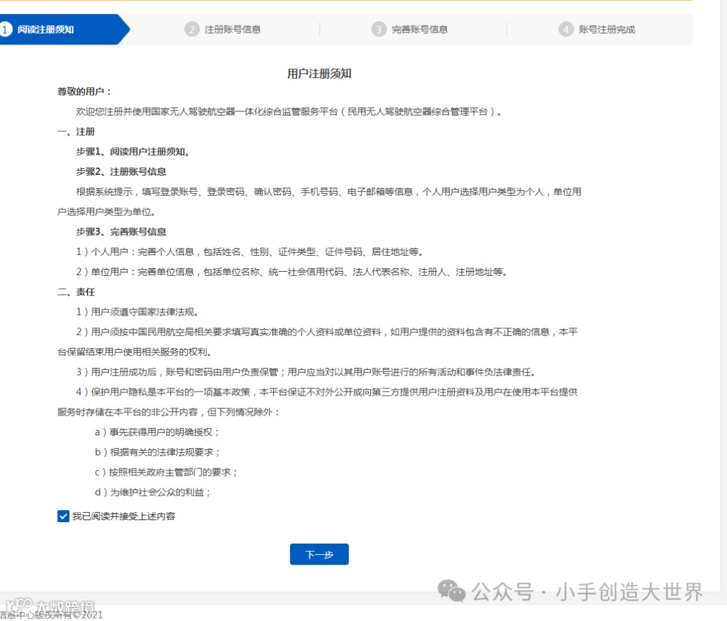The height and width of the screenshot is (621, 727).
Task: Click the line 1）用户须遵守国家法律法规
Action: pyautogui.click(x=138, y=312)
